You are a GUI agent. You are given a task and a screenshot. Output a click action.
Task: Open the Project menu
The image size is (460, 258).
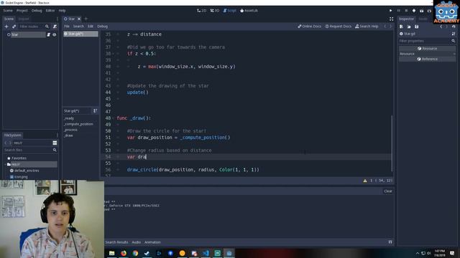(x=22, y=11)
